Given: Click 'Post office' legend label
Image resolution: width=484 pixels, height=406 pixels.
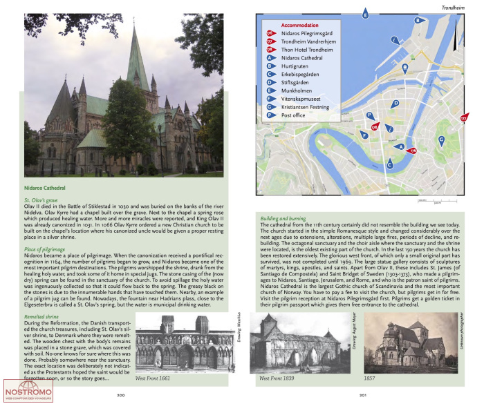Looking at the screenshot, I should tap(293, 115).
